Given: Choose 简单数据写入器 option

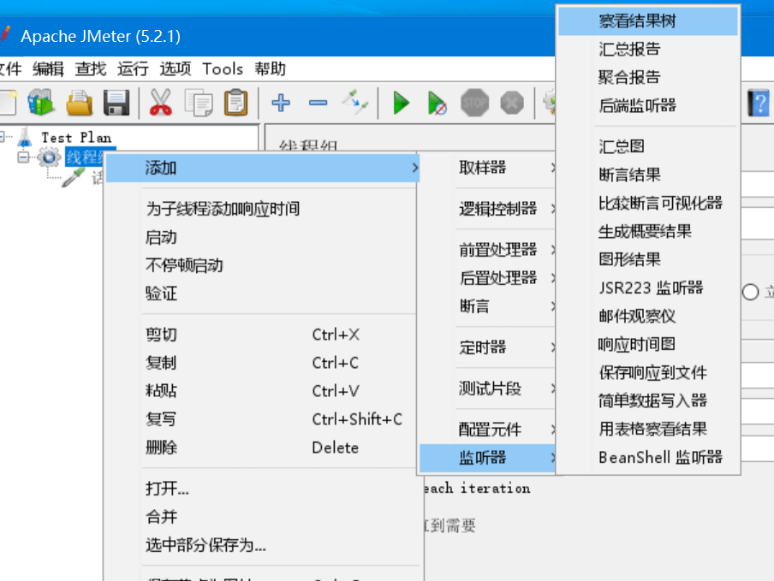Looking at the screenshot, I should (648, 400).
